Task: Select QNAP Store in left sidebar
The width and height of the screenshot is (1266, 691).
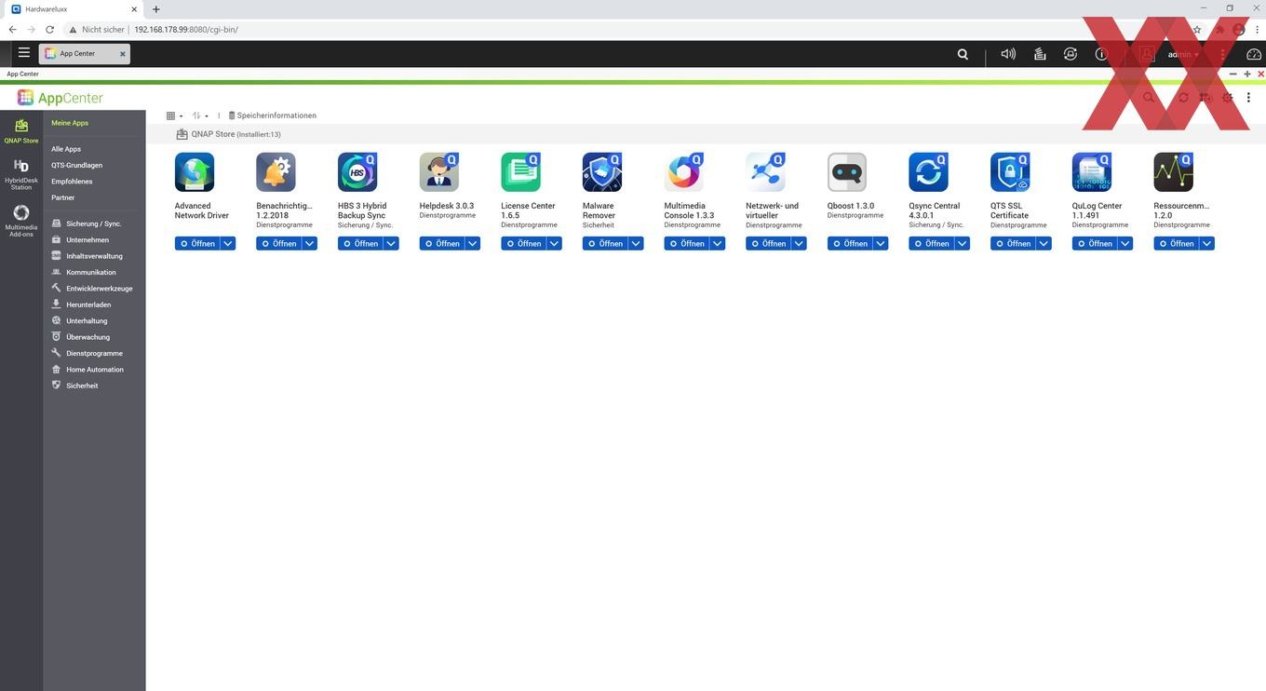Action: [x=21, y=130]
